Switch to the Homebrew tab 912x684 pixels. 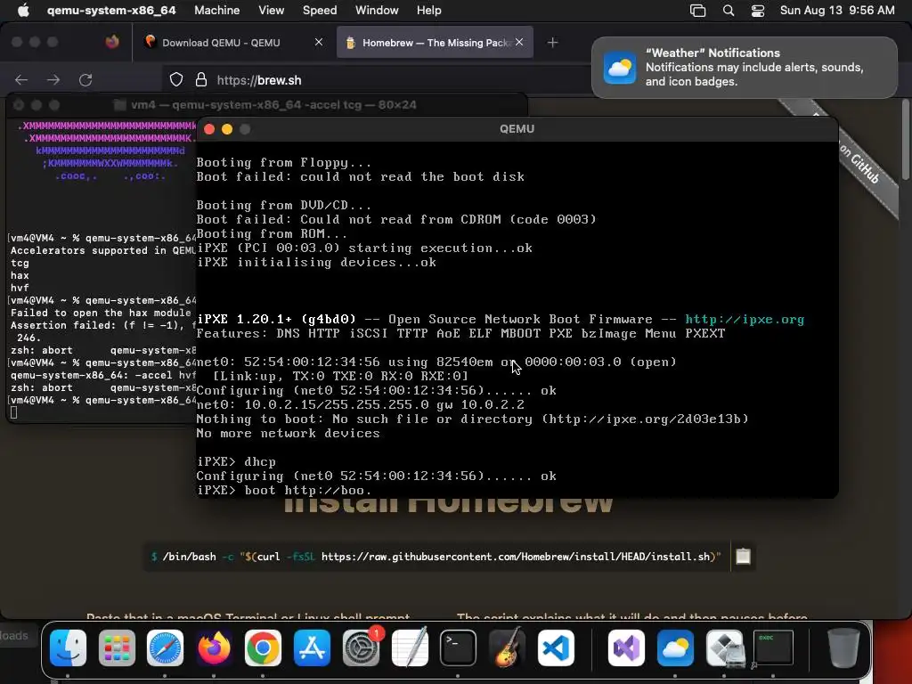point(435,43)
